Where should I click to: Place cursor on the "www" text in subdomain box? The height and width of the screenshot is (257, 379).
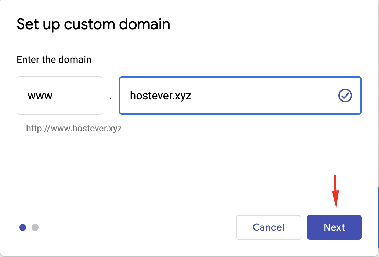(40, 96)
